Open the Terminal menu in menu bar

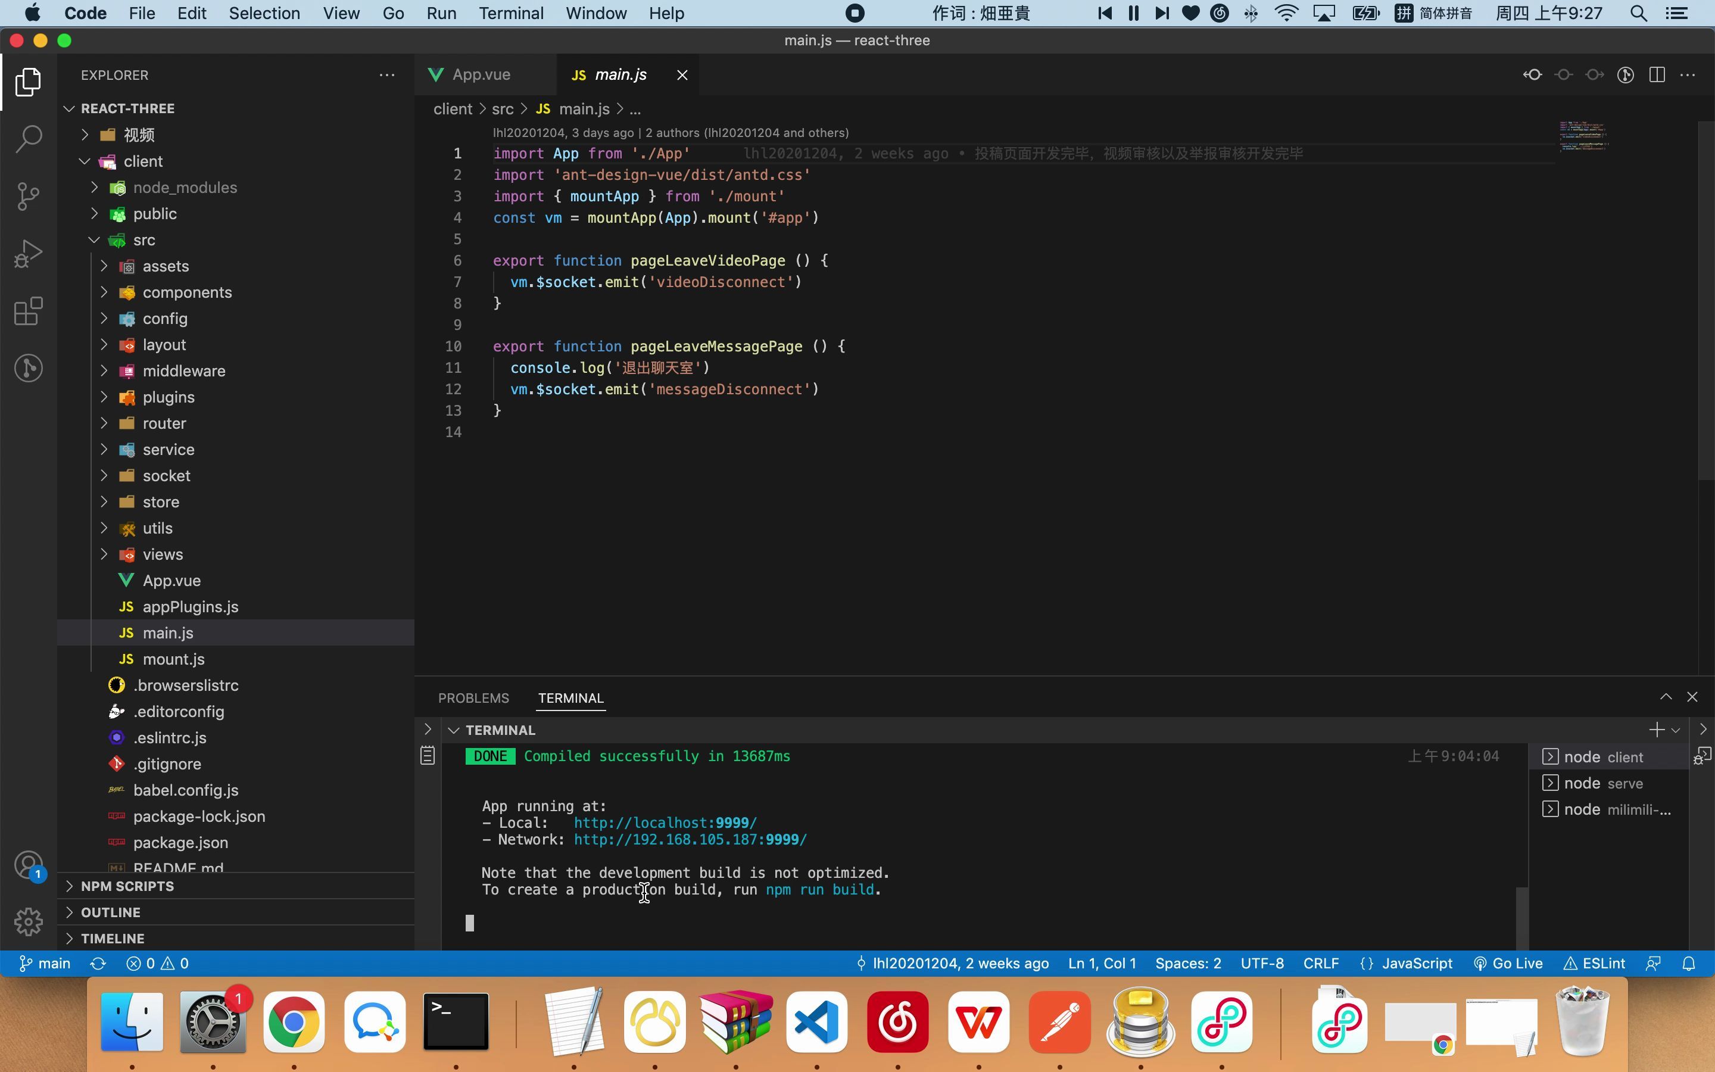pyautogui.click(x=511, y=13)
